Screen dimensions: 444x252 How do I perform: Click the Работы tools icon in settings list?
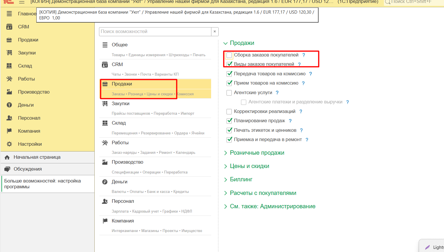click(105, 143)
